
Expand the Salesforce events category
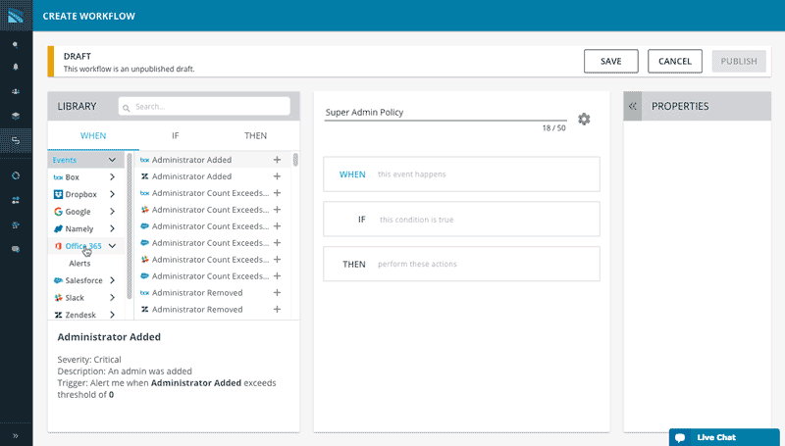(113, 280)
